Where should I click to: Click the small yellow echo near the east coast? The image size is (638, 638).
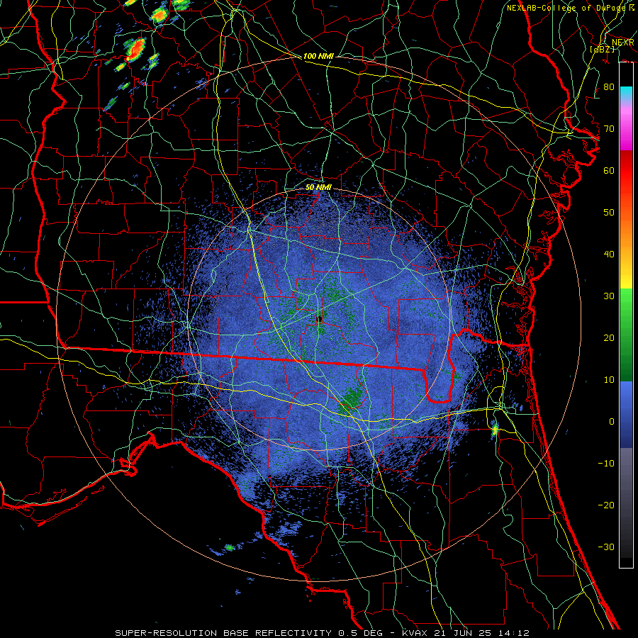[x=495, y=430]
